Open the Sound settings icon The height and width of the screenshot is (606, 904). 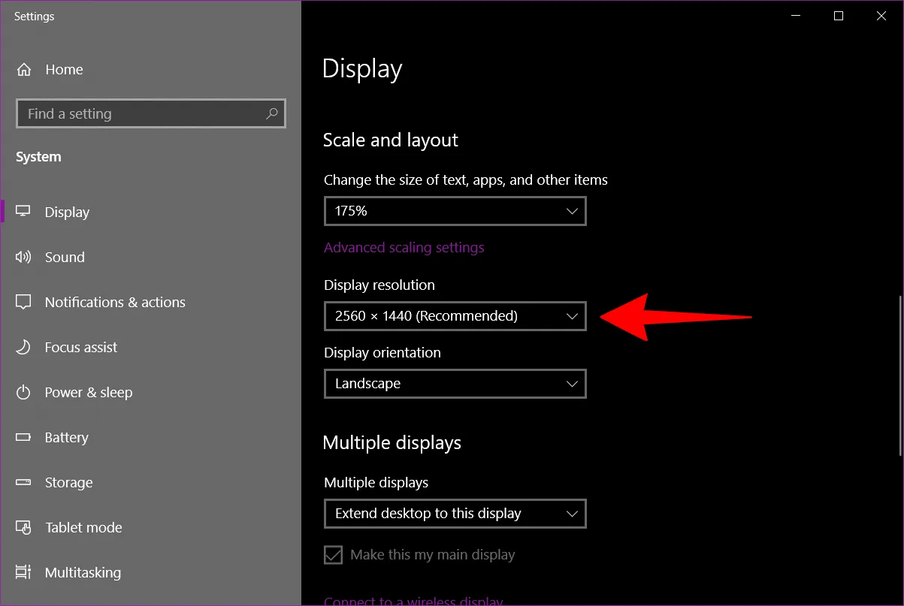click(x=23, y=257)
